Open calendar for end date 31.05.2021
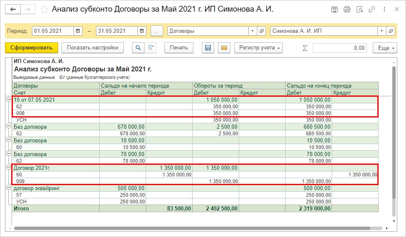Viewport: 406px width, 237px height. point(142,31)
